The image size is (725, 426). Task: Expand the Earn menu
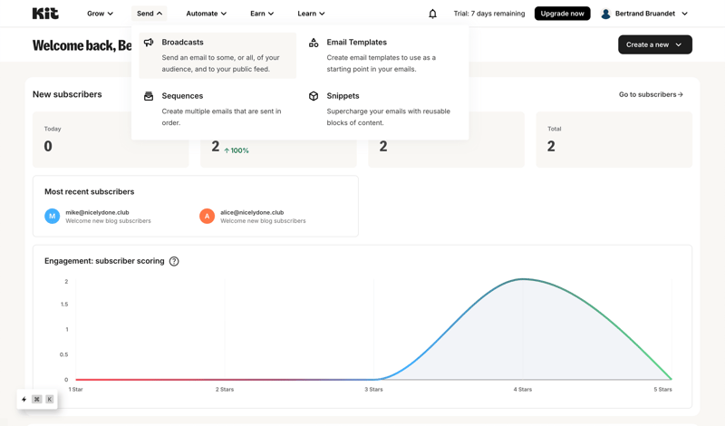262,14
